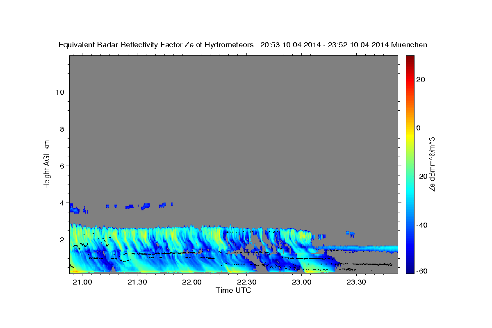Click the 'Ze dBmm^6/m^3' colorbar unit label
Screen dimensions: 492x328
pyautogui.click(x=432, y=164)
